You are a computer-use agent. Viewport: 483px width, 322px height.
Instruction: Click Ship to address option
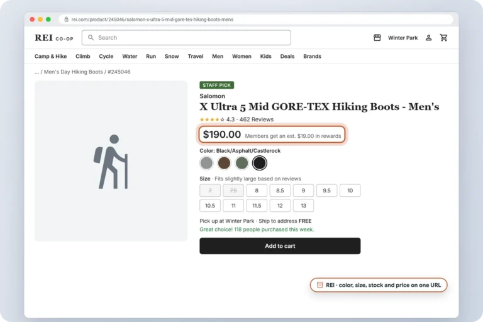285,221
